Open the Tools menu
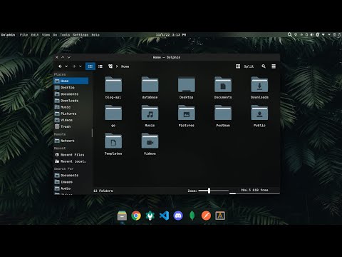This screenshot has height=257, width=342. [x=65, y=35]
